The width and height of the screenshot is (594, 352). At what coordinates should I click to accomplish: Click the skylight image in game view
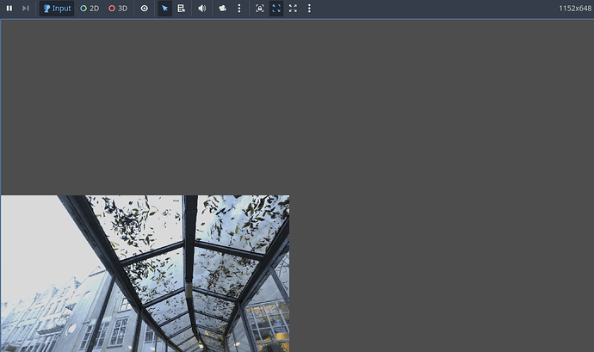click(145, 274)
